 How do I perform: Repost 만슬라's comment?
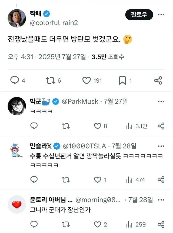(66, 180)
